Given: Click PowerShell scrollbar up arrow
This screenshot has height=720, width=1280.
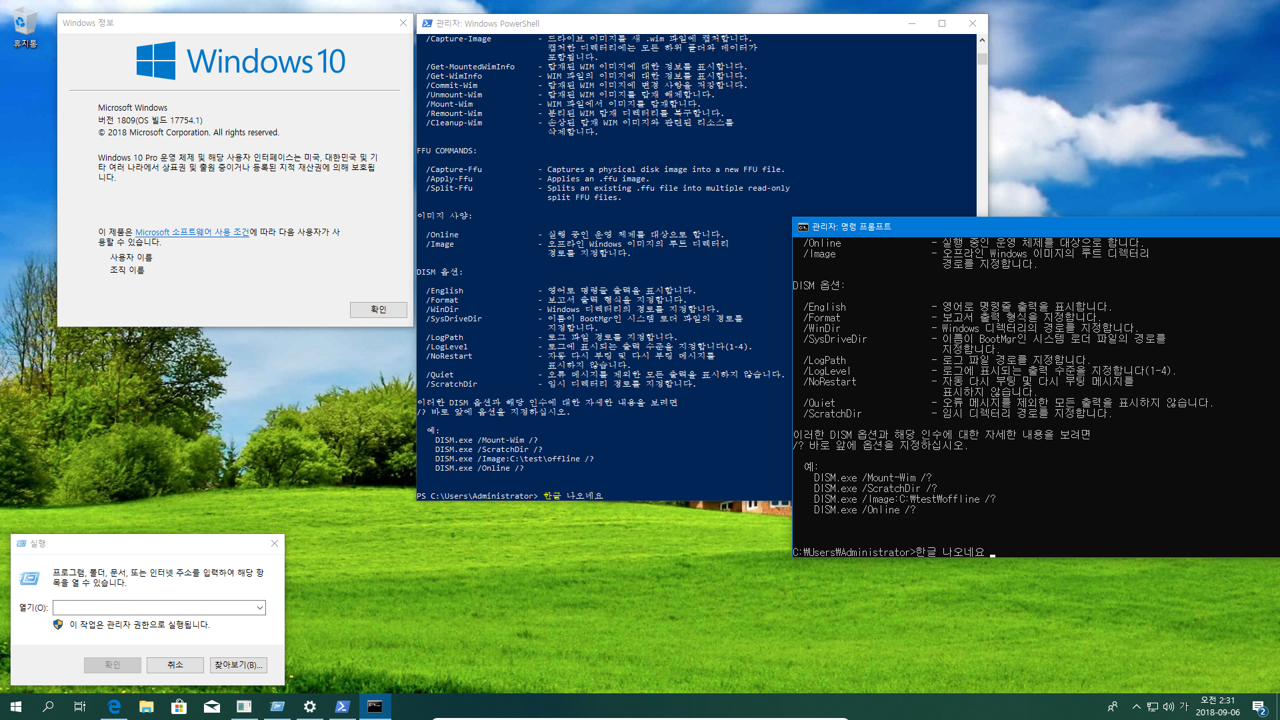Looking at the screenshot, I should (x=982, y=40).
